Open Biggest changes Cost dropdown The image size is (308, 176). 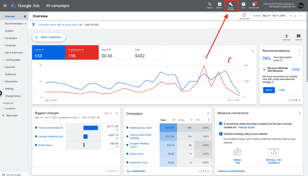108,114
